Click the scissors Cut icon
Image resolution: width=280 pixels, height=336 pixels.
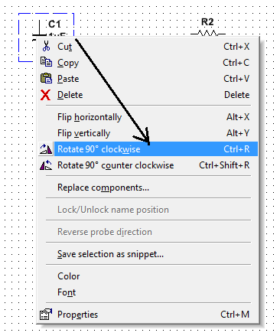pos(46,47)
